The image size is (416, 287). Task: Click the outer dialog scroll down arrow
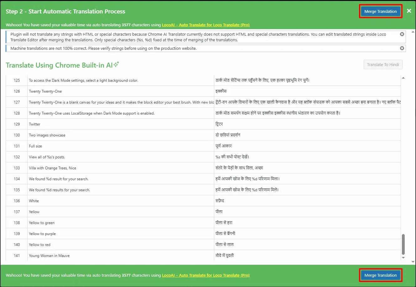pos(413,262)
